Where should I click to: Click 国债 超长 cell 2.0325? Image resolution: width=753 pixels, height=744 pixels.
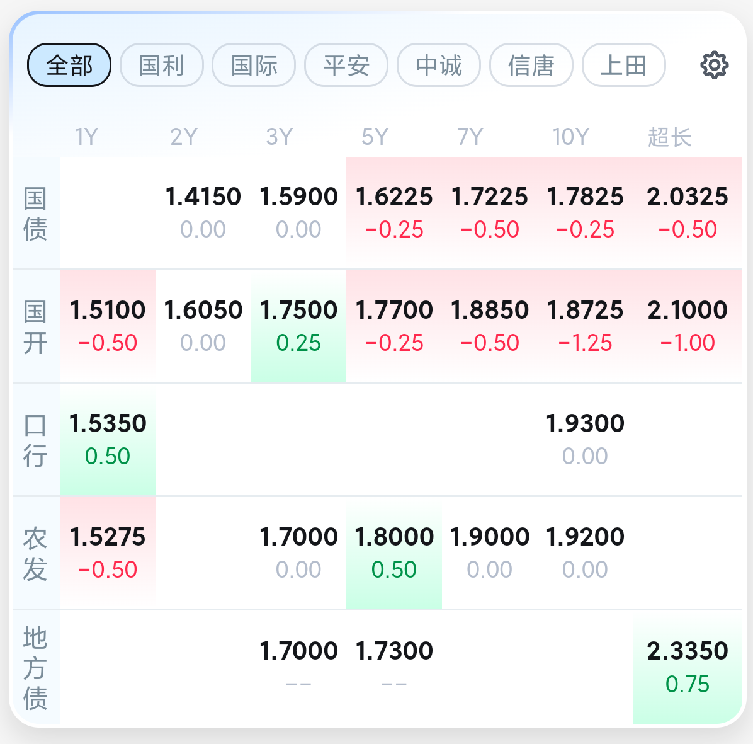688,212
